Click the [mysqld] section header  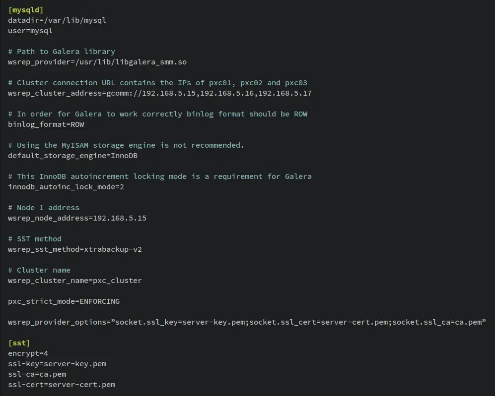[26, 10]
